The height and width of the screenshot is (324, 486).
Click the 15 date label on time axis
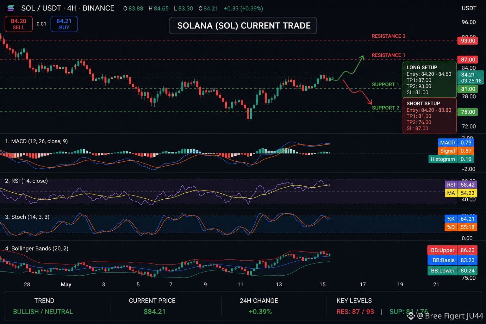pos(322,284)
